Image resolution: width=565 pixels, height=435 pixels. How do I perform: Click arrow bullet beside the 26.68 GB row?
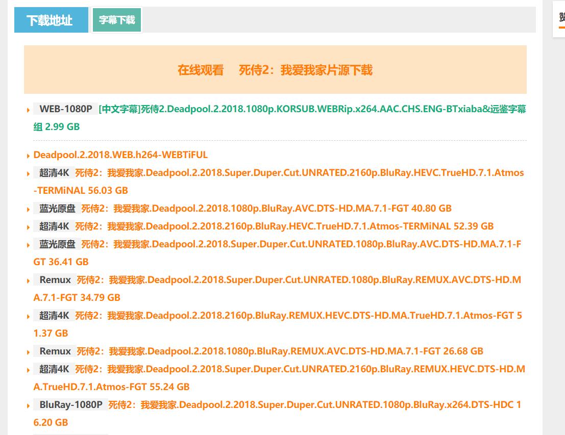pos(28,352)
